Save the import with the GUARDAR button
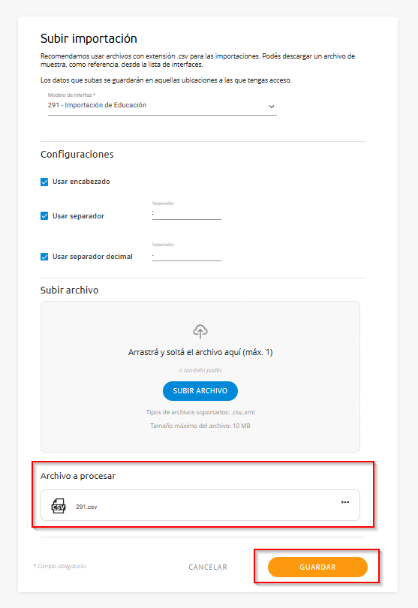This screenshot has width=418, height=608. tap(317, 567)
